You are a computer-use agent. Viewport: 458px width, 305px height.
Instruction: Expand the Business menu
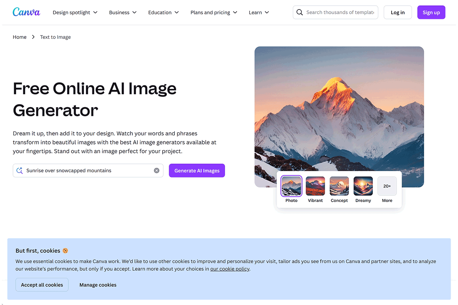click(x=123, y=12)
